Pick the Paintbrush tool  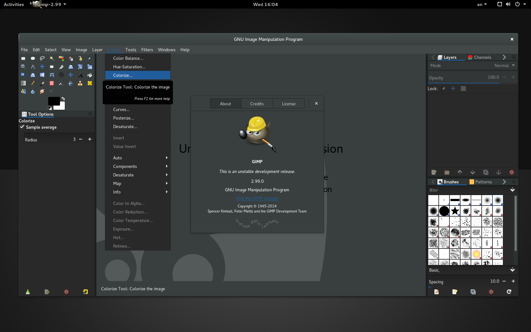[x=42, y=83]
